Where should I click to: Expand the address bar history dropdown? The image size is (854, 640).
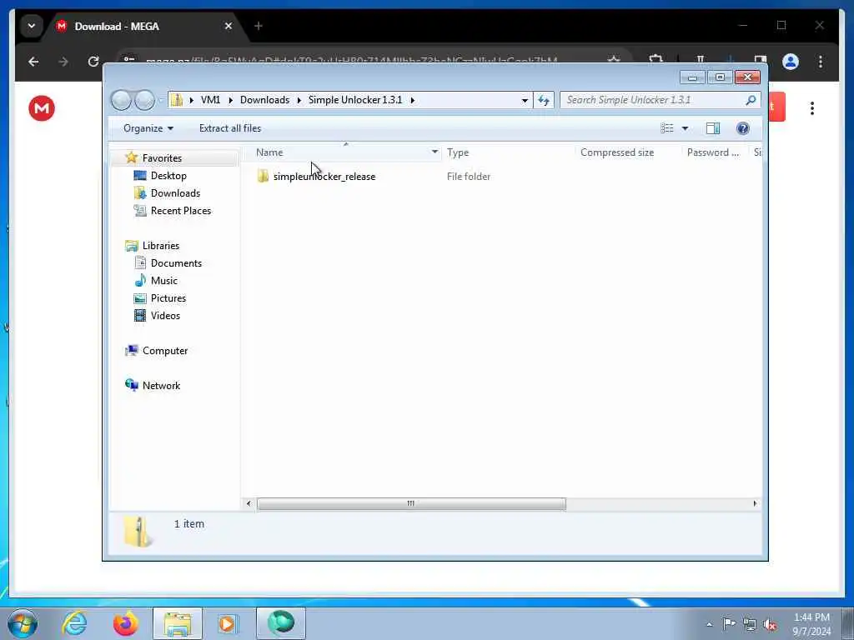(525, 100)
